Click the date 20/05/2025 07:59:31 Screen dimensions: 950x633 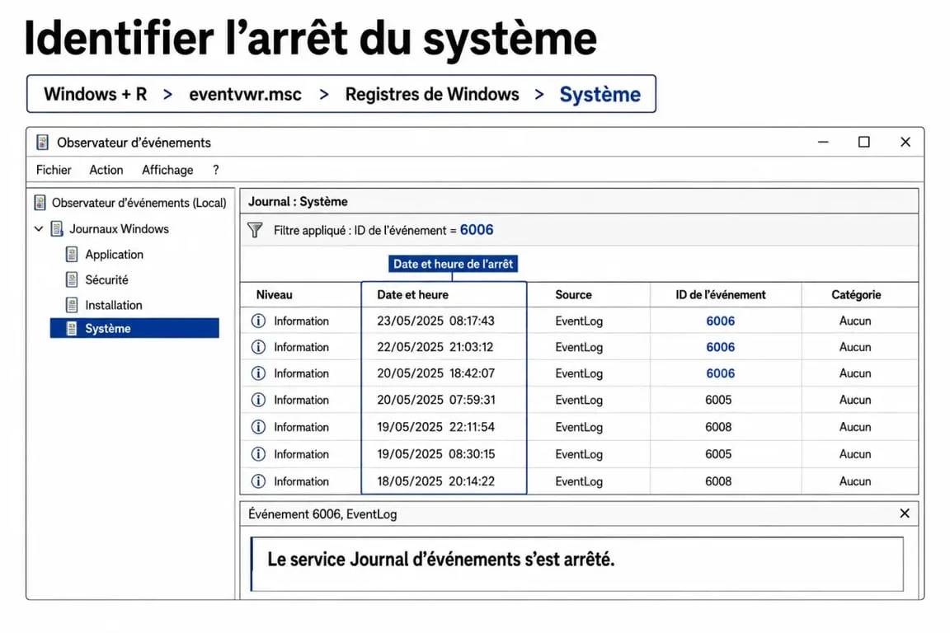click(x=435, y=400)
